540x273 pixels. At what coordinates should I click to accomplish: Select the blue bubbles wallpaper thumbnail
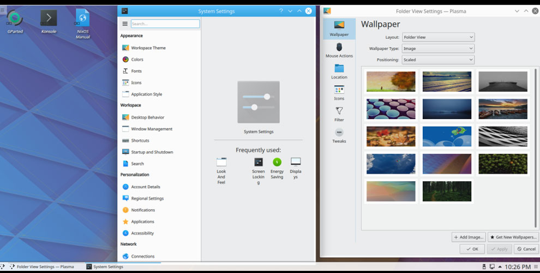point(447,136)
